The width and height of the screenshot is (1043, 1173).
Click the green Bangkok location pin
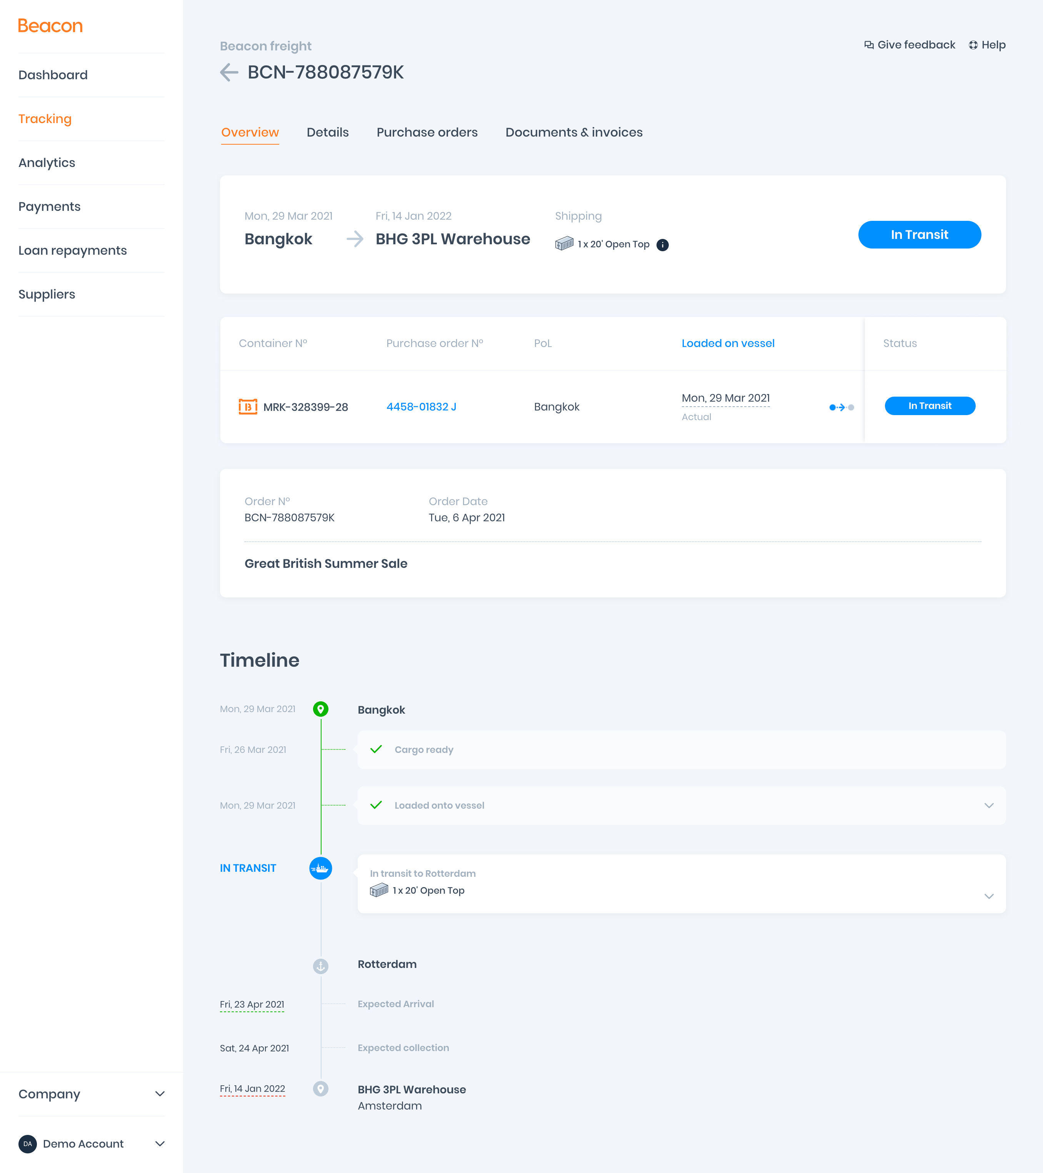tap(321, 709)
